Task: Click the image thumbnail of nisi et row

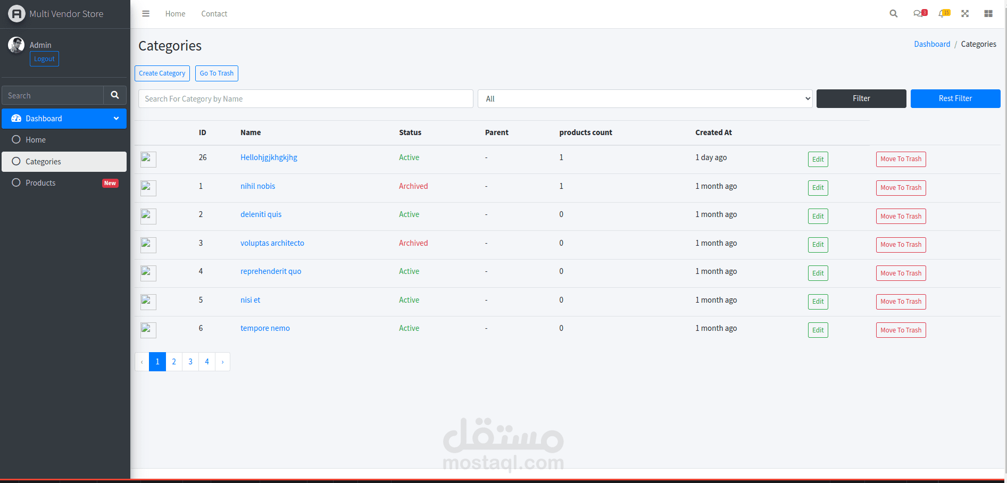Action: click(x=148, y=302)
